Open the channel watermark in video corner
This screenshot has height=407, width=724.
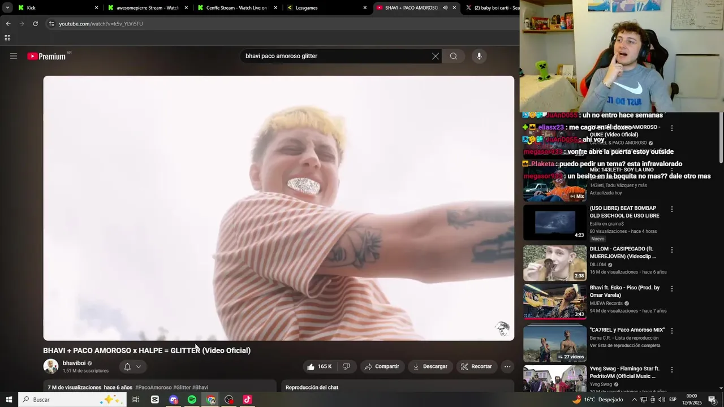(x=502, y=328)
